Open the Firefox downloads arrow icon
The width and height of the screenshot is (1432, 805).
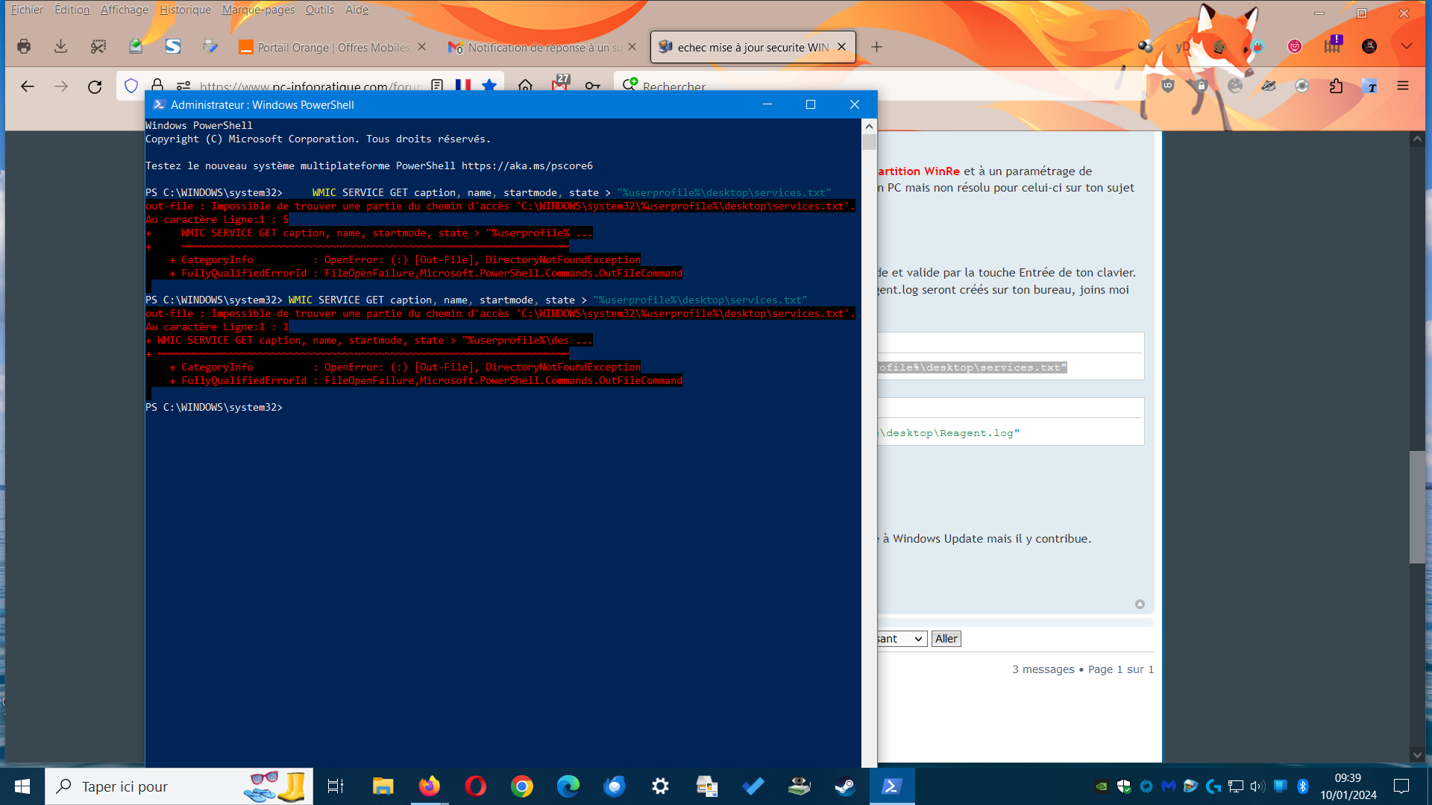coord(60,47)
